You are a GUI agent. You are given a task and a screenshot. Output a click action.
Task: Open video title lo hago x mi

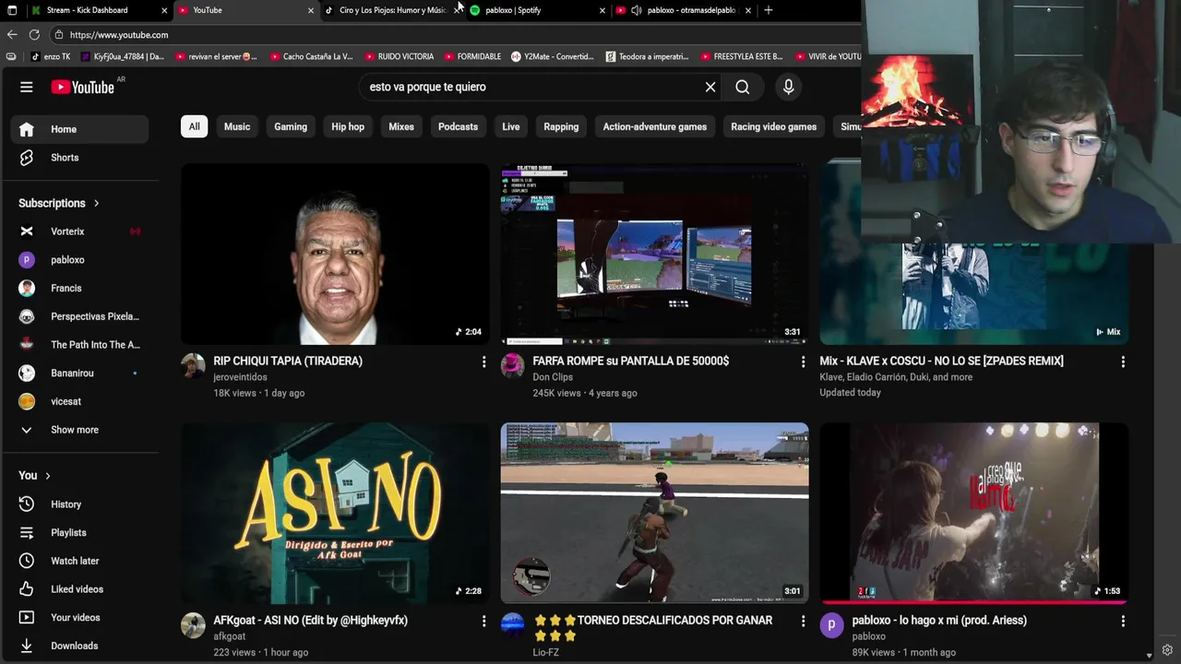tap(939, 621)
